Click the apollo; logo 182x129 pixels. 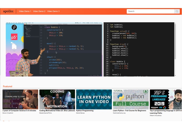point(8,11)
